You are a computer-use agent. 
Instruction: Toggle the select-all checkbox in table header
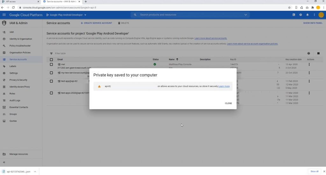pos(51,60)
